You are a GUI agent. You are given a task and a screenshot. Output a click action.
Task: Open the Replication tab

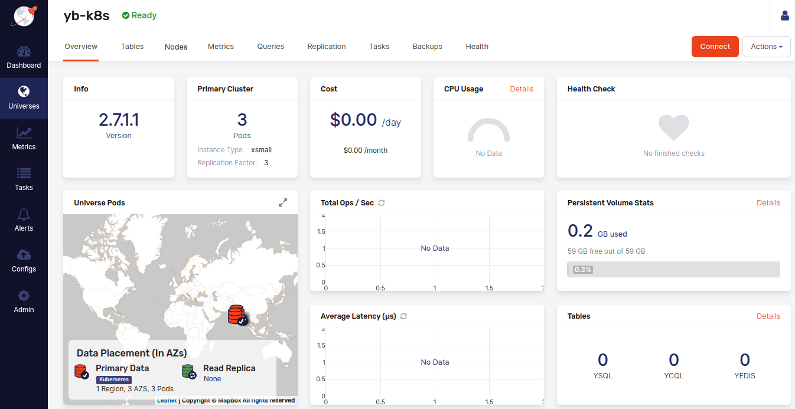(327, 47)
